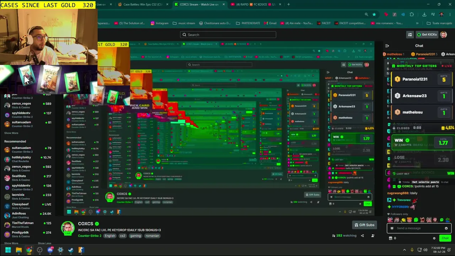
Task: Open File Explorer from taskbar
Action: tap(18, 250)
